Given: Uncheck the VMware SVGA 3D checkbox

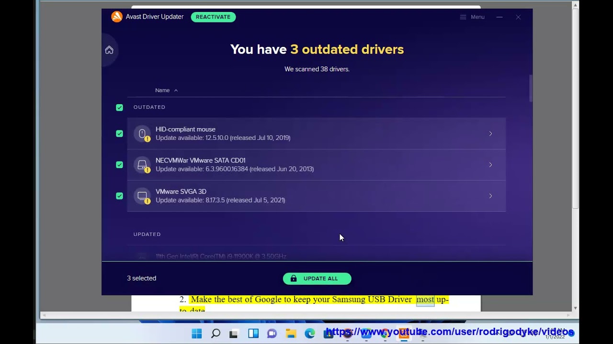Looking at the screenshot, I should click(x=119, y=196).
